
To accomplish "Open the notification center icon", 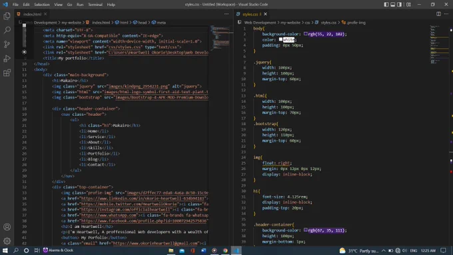I will pyautogui.click(x=444, y=250).
